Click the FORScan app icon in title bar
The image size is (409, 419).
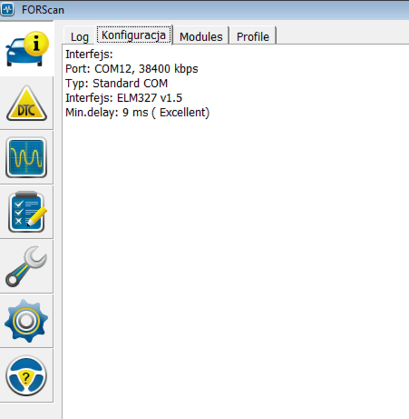click(7, 9)
